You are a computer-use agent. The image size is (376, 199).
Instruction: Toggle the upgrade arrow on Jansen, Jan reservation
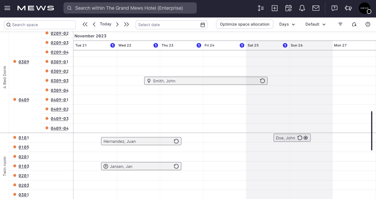pos(106,166)
